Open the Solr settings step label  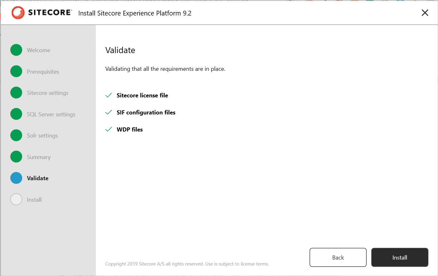pos(42,136)
